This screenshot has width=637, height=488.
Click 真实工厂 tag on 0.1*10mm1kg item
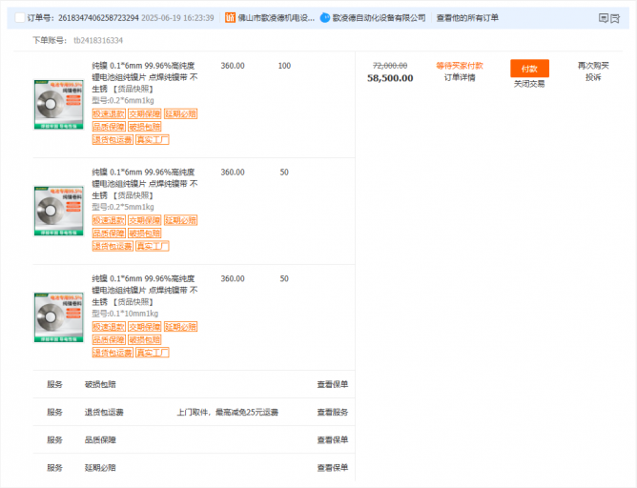(x=153, y=353)
